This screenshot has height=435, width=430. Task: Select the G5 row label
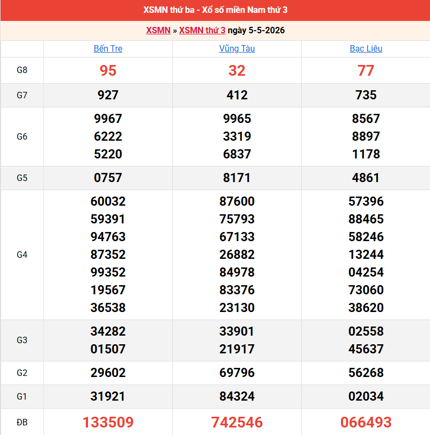point(22,178)
